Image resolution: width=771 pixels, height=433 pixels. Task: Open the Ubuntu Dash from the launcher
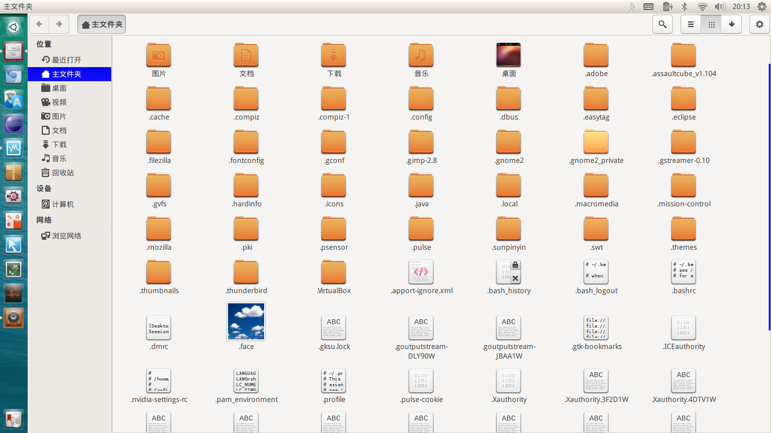pos(14,26)
